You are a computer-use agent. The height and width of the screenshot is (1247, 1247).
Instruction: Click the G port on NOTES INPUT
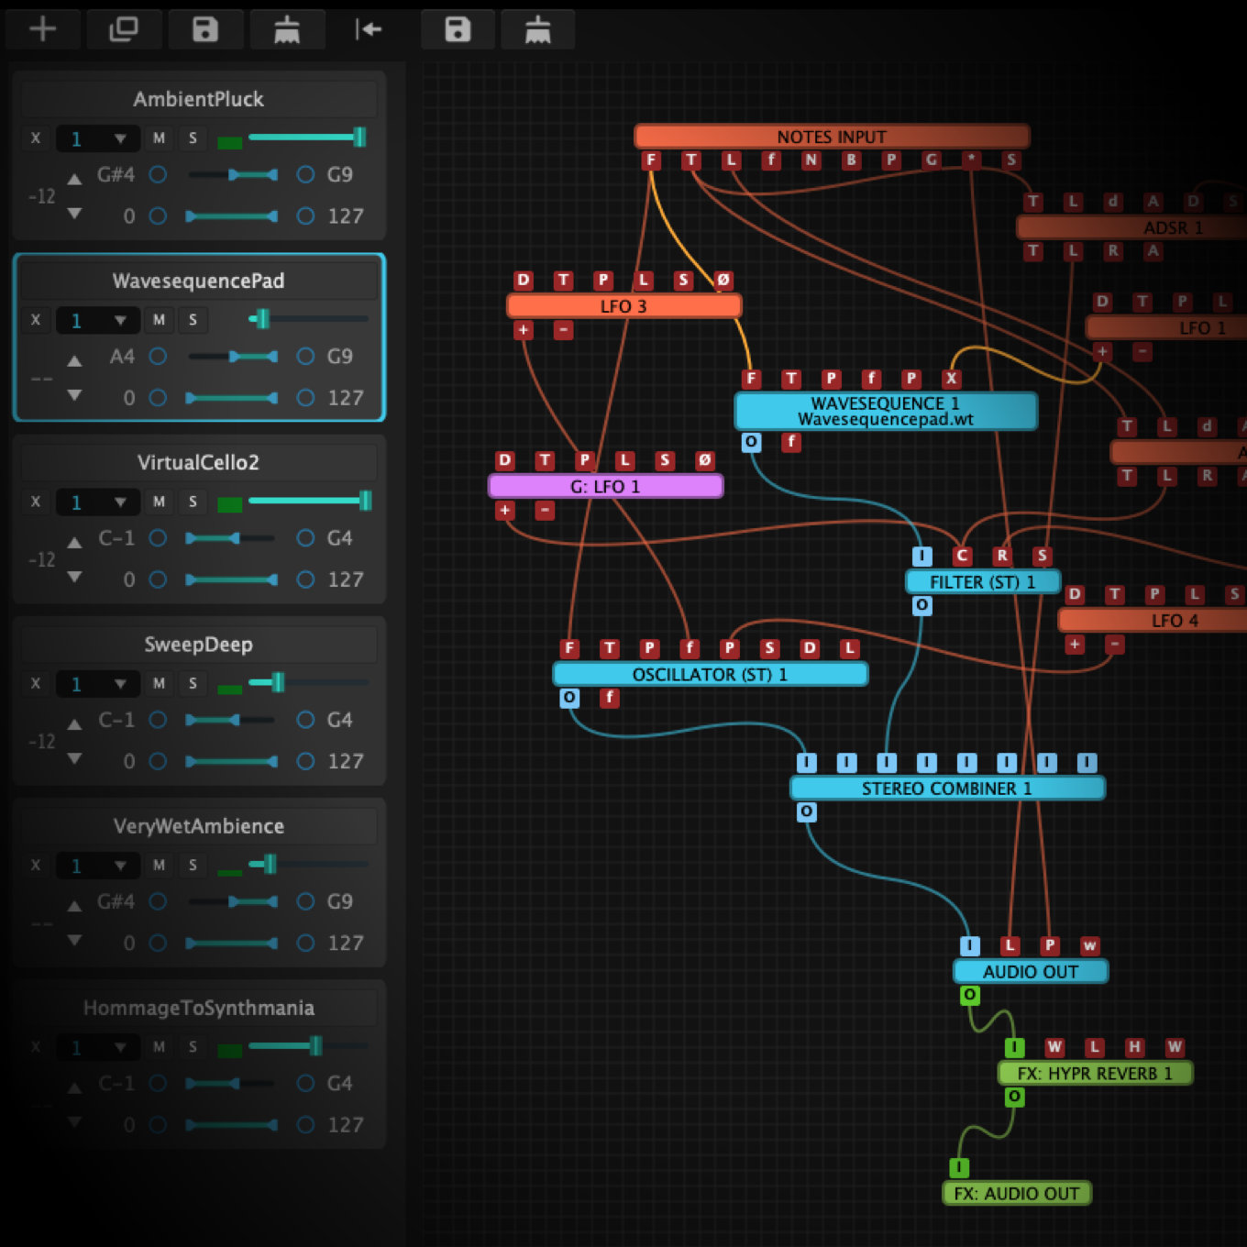[932, 160]
